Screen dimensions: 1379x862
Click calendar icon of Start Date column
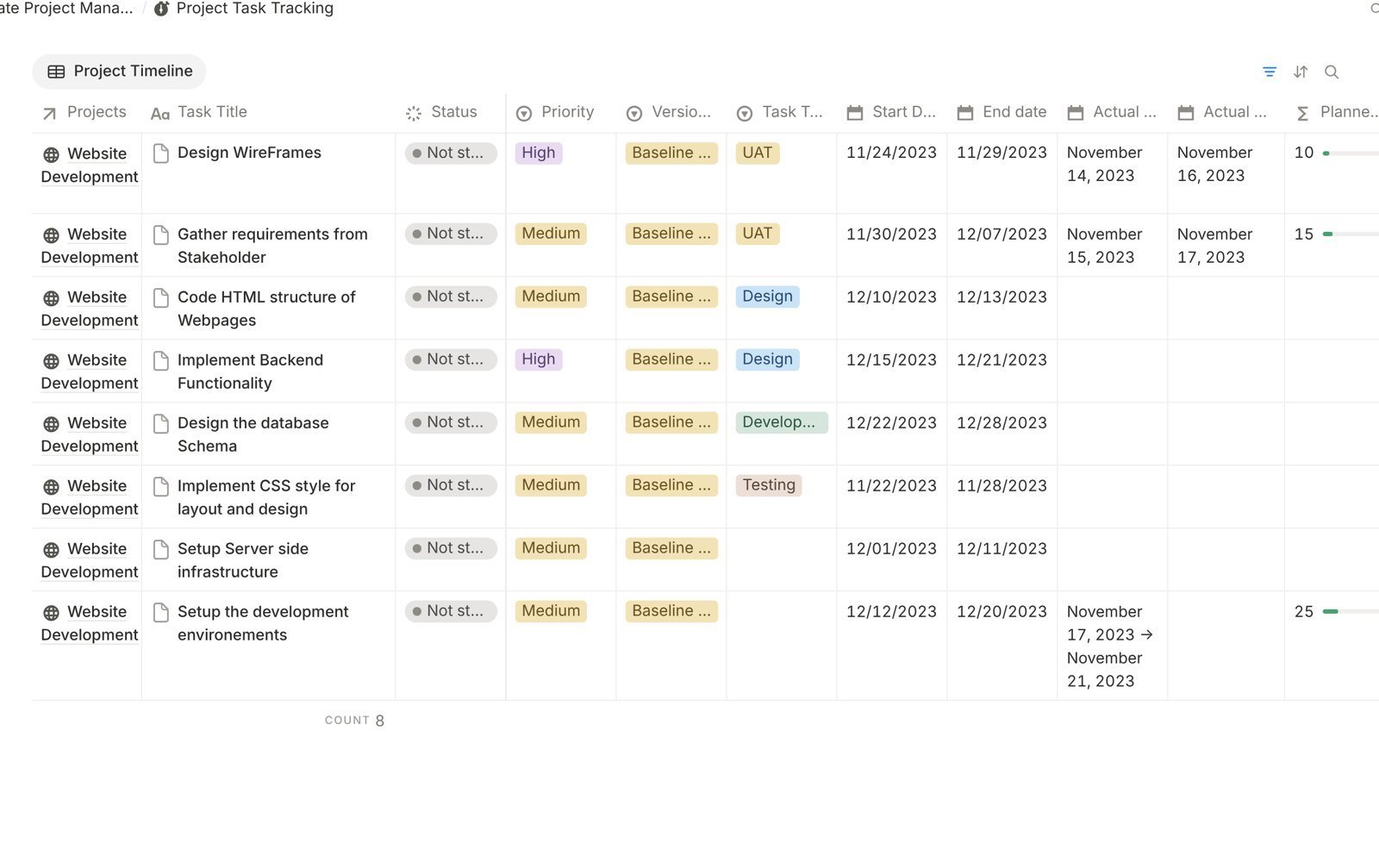(855, 113)
